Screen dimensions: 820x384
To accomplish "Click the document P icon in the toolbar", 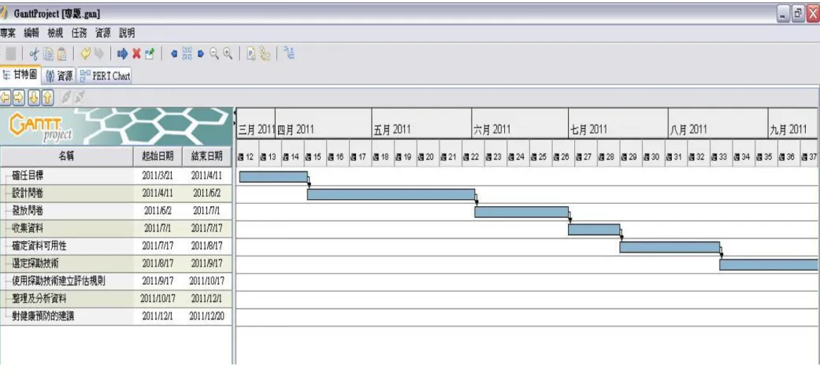I will pyautogui.click(x=251, y=54).
